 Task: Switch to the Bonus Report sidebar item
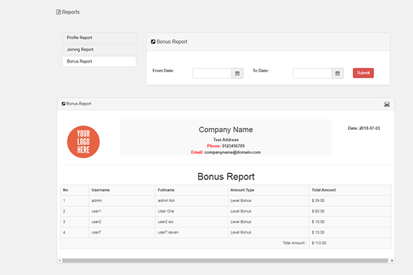tap(98, 61)
